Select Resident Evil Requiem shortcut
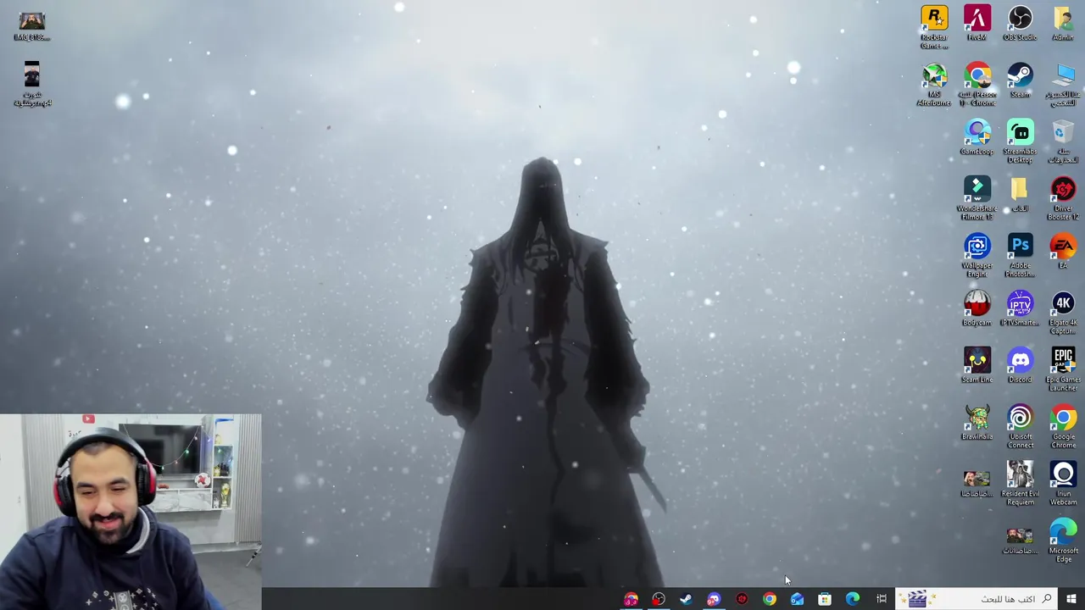 click(x=1020, y=483)
